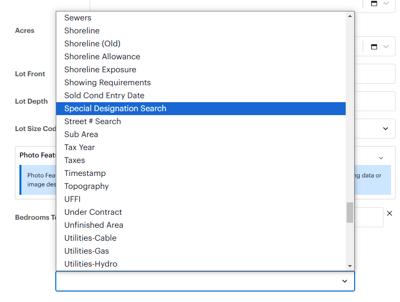Viewport: 400px width, 302px height.
Task: Choose Sewers from the list
Action: (x=201, y=18)
